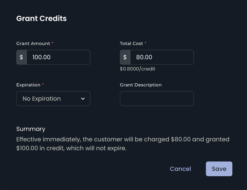Click the Grant Description label

coord(141,85)
